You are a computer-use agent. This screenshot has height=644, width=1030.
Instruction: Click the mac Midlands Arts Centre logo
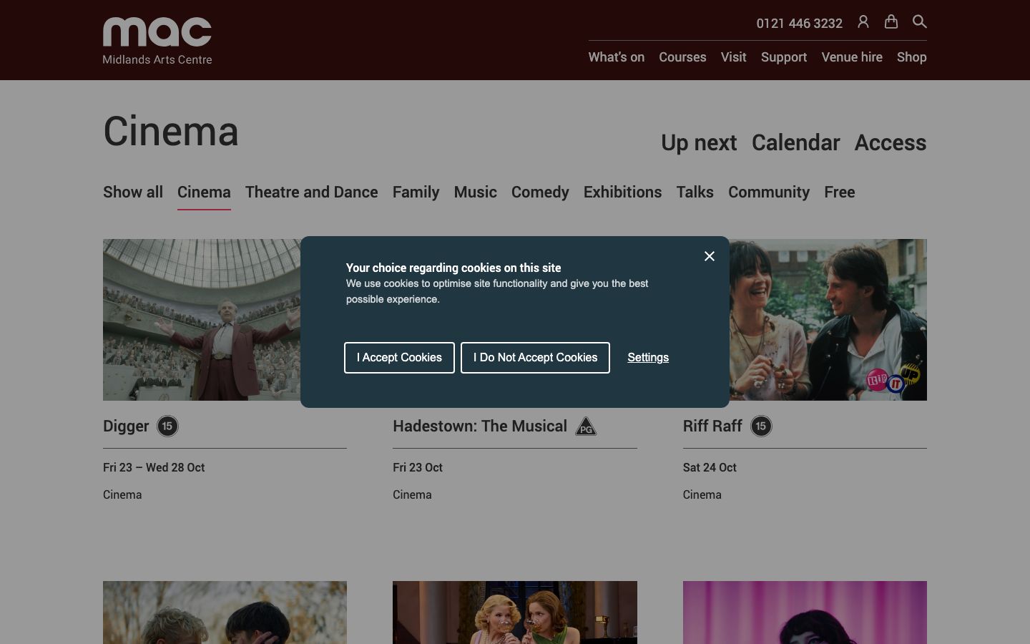[x=157, y=41]
